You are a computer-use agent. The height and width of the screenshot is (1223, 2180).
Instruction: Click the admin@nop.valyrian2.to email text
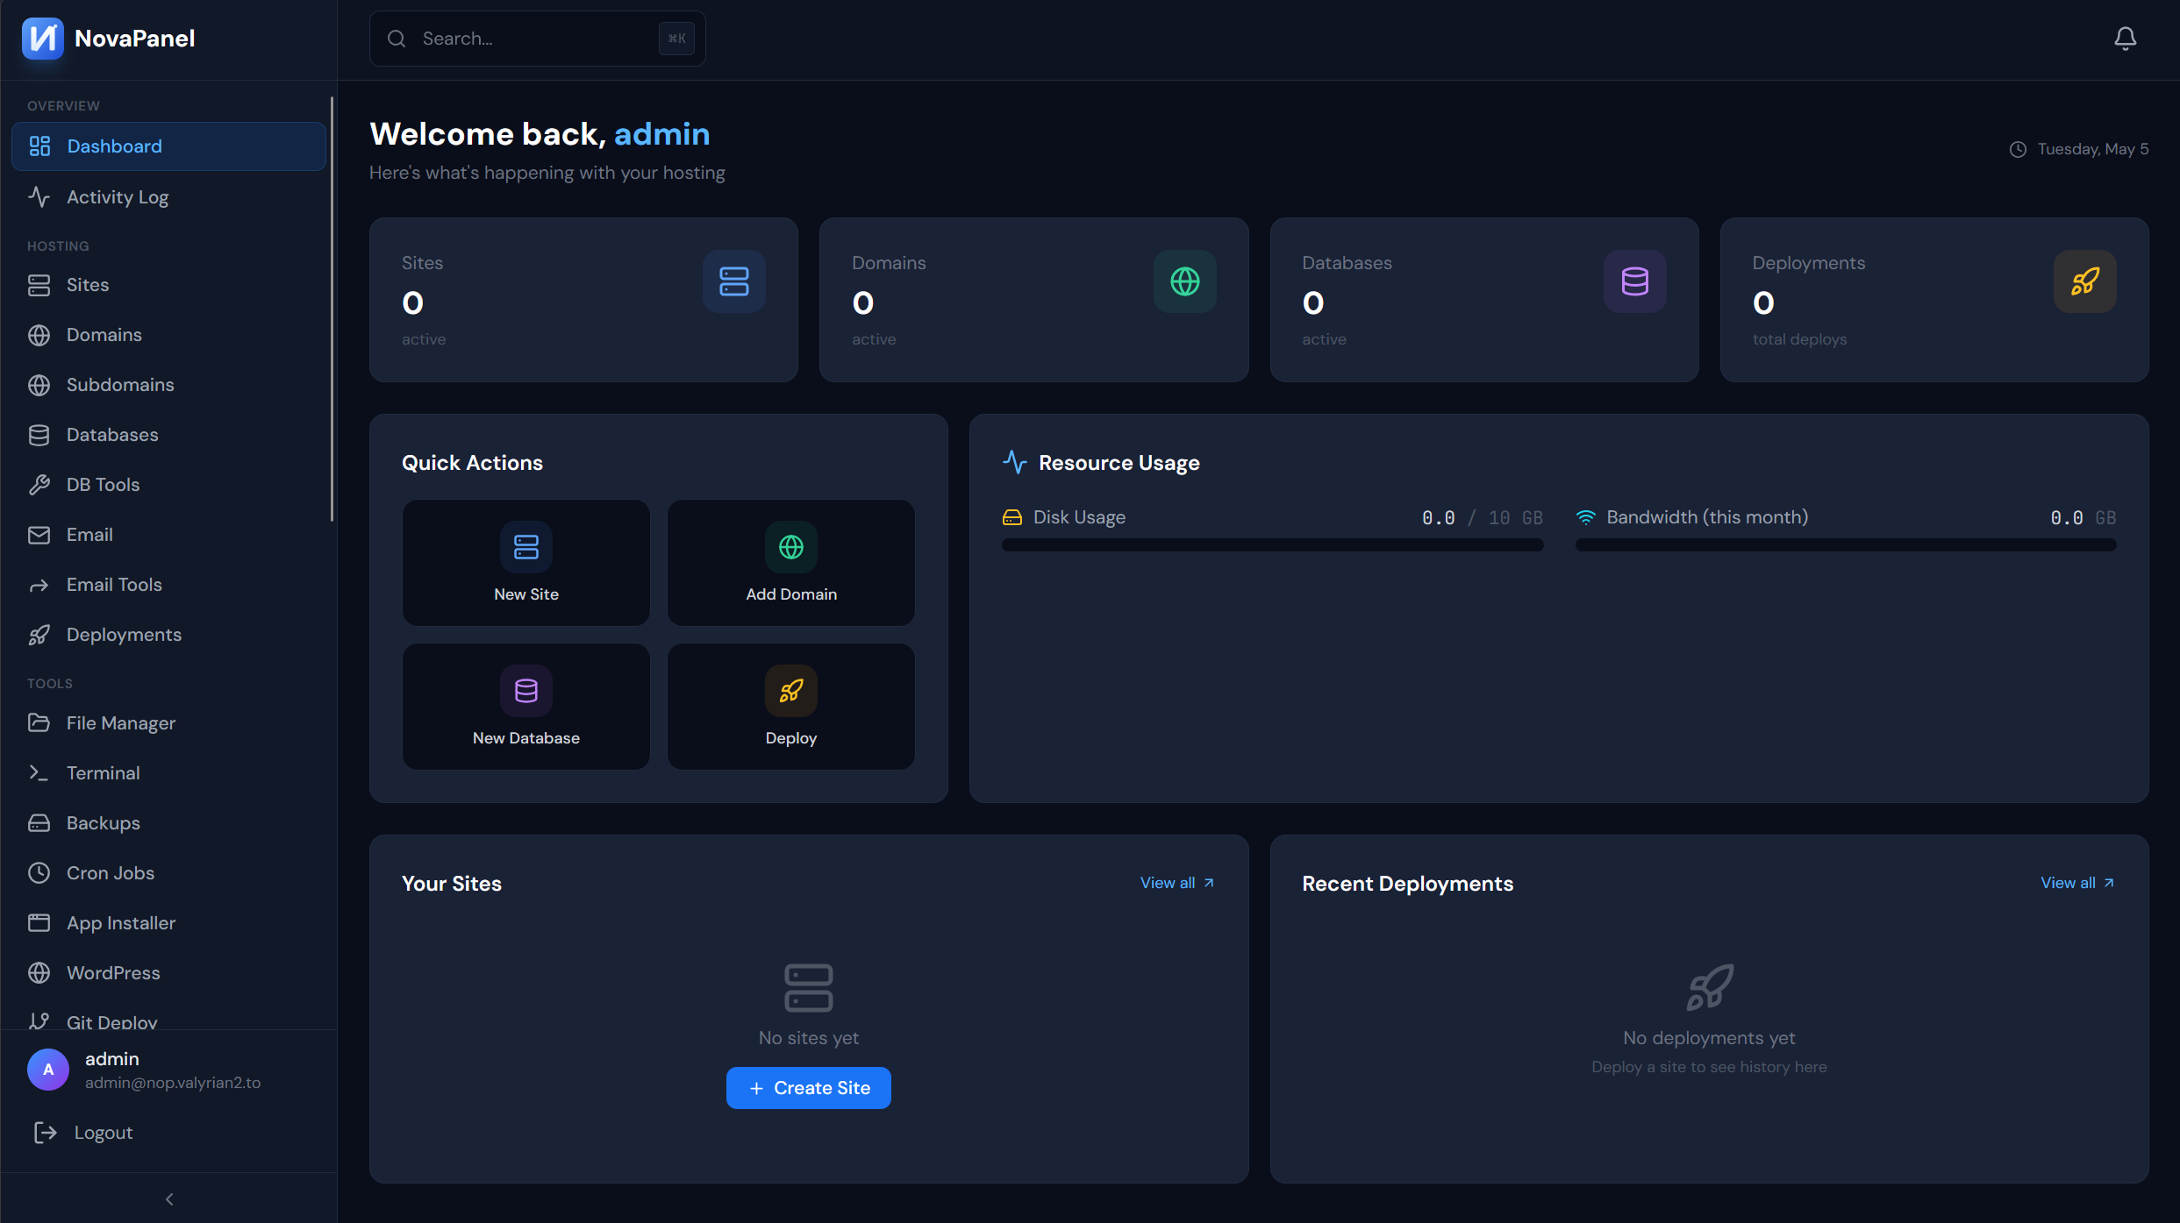173,1083
